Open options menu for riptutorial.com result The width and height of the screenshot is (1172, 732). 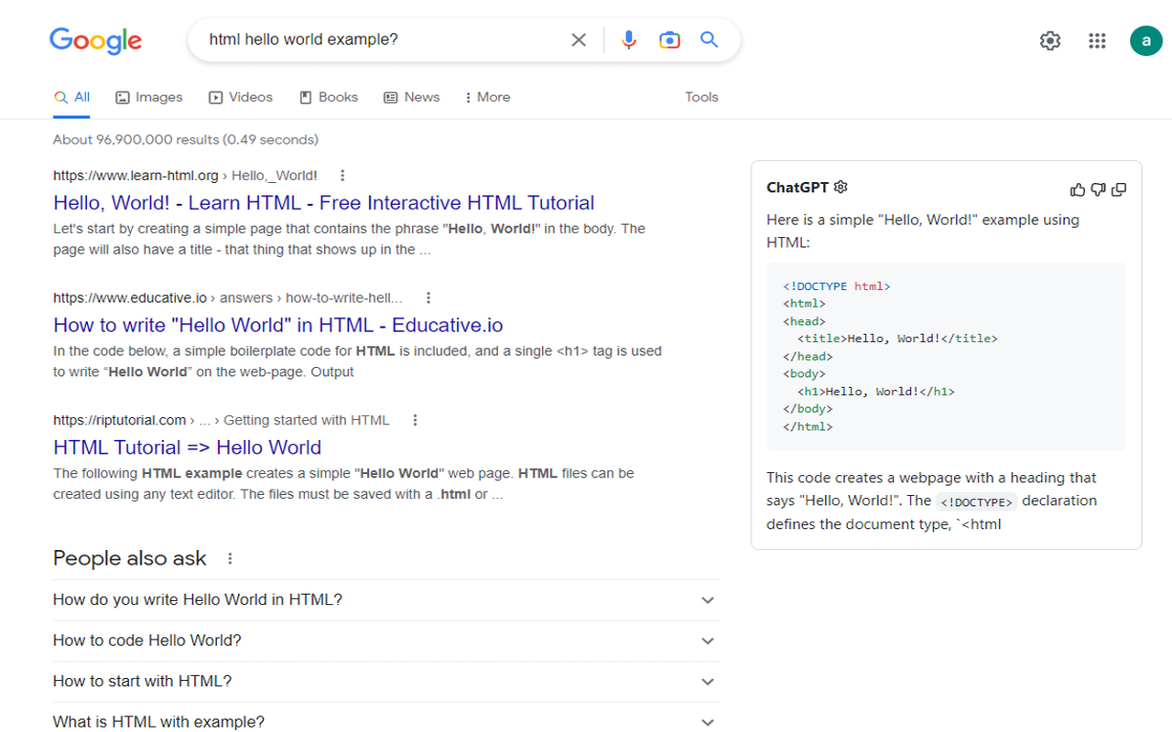coord(415,420)
